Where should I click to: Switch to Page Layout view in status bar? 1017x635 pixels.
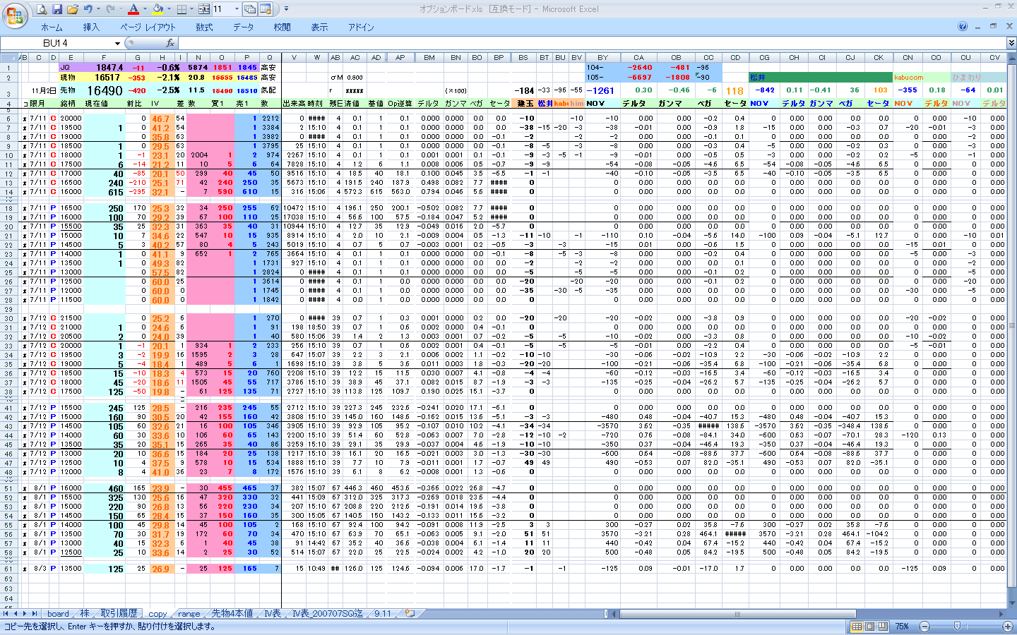(x=870, y=627)
